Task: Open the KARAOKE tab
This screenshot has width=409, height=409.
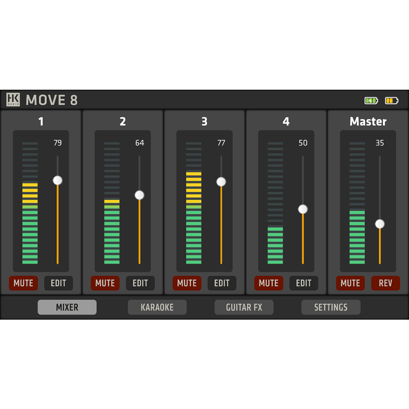Action: [157, 307]
